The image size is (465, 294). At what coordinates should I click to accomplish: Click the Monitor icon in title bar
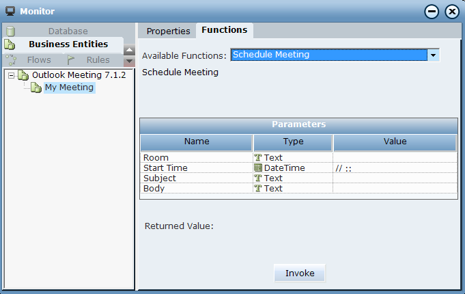[x=10, y=11]
